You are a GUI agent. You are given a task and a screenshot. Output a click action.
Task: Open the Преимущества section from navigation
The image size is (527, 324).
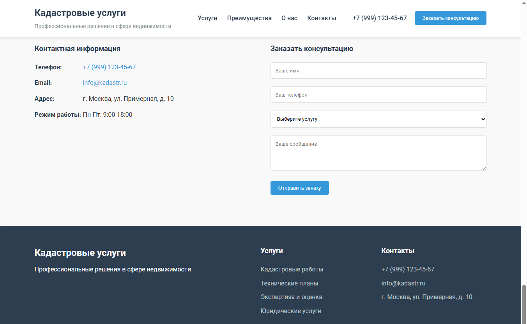(249, 18)
